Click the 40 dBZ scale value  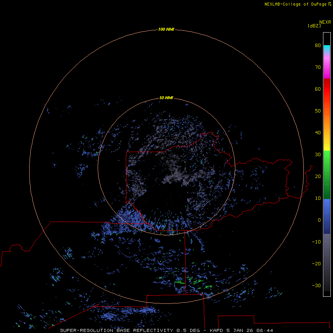pyautogui.click(x=318, y=133)
